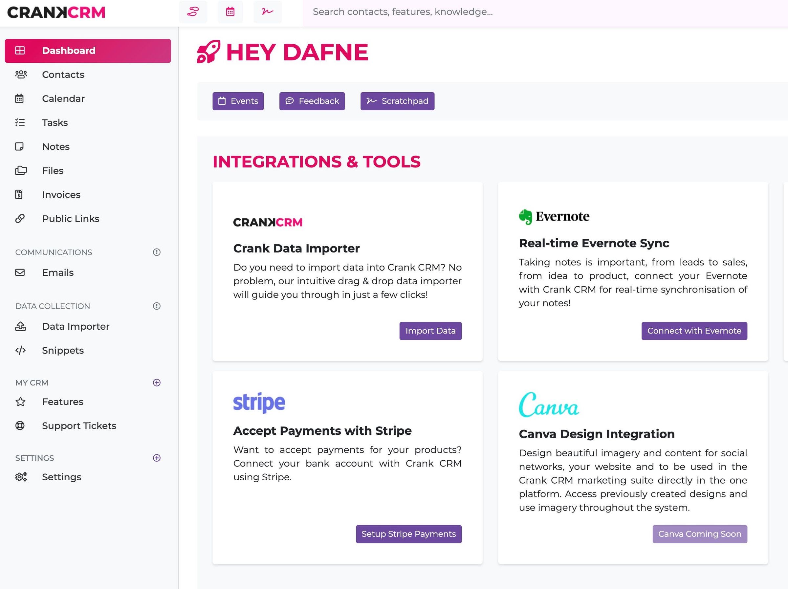Select the Contacts people icon in the sidebar
This screenshot has height=589, width=788.
click(20, 75)
